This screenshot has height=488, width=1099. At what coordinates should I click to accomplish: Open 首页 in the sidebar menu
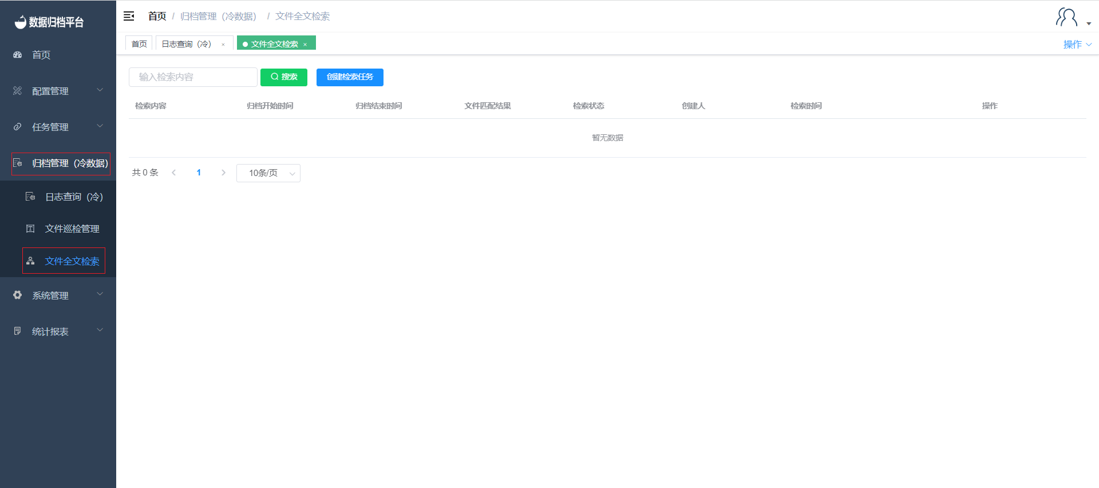pyautogui.click(x=58, y=55)
